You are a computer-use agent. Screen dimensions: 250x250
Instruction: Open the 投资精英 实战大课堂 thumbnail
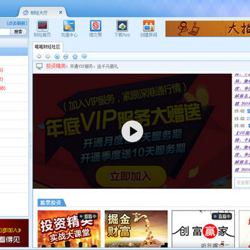(x=69, y=228)
